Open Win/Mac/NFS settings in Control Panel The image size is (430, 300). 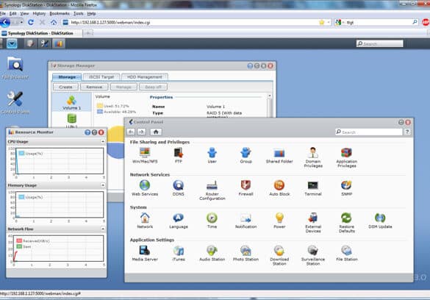click(145, 155)
